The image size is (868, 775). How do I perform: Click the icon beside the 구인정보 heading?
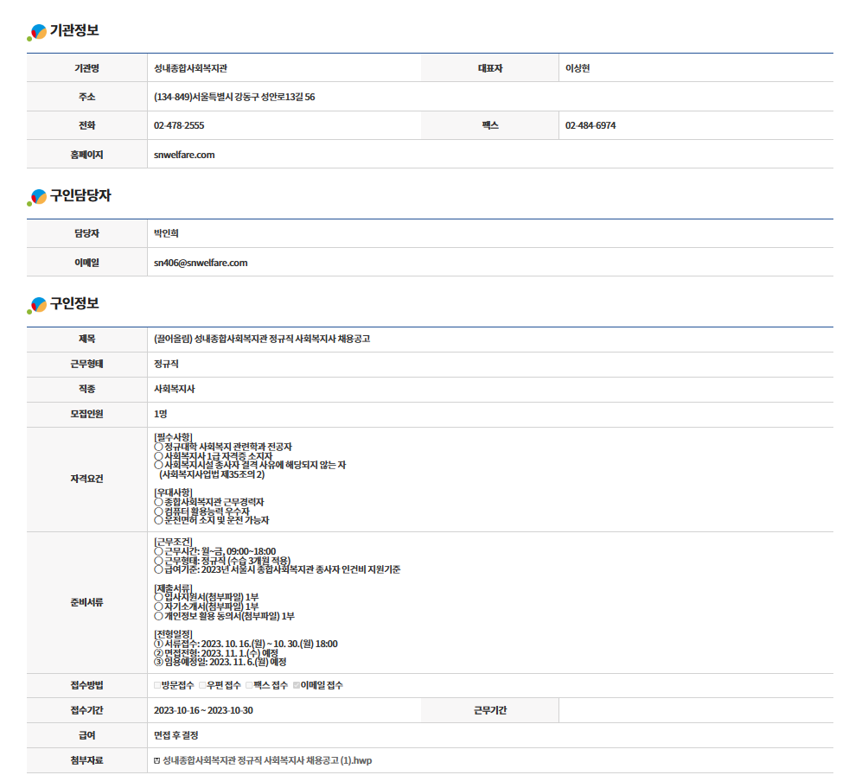point(37,305)
